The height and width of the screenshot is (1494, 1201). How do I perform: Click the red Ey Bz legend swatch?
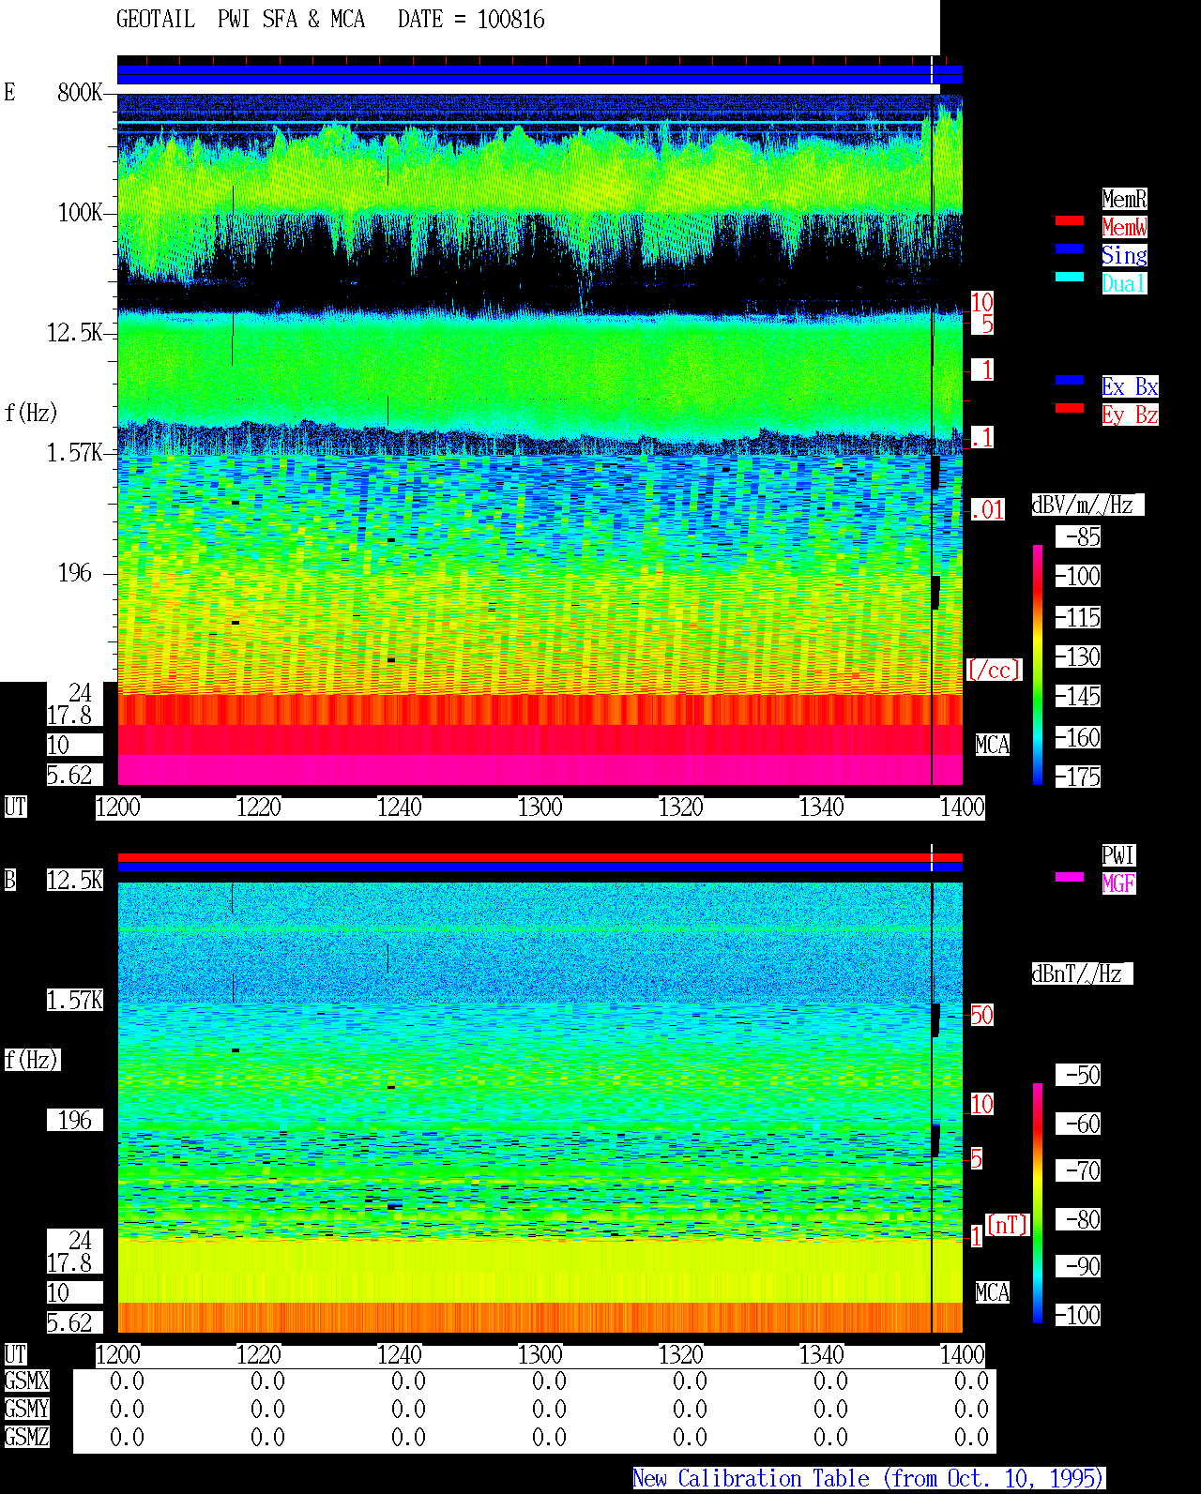point(1070,408)
